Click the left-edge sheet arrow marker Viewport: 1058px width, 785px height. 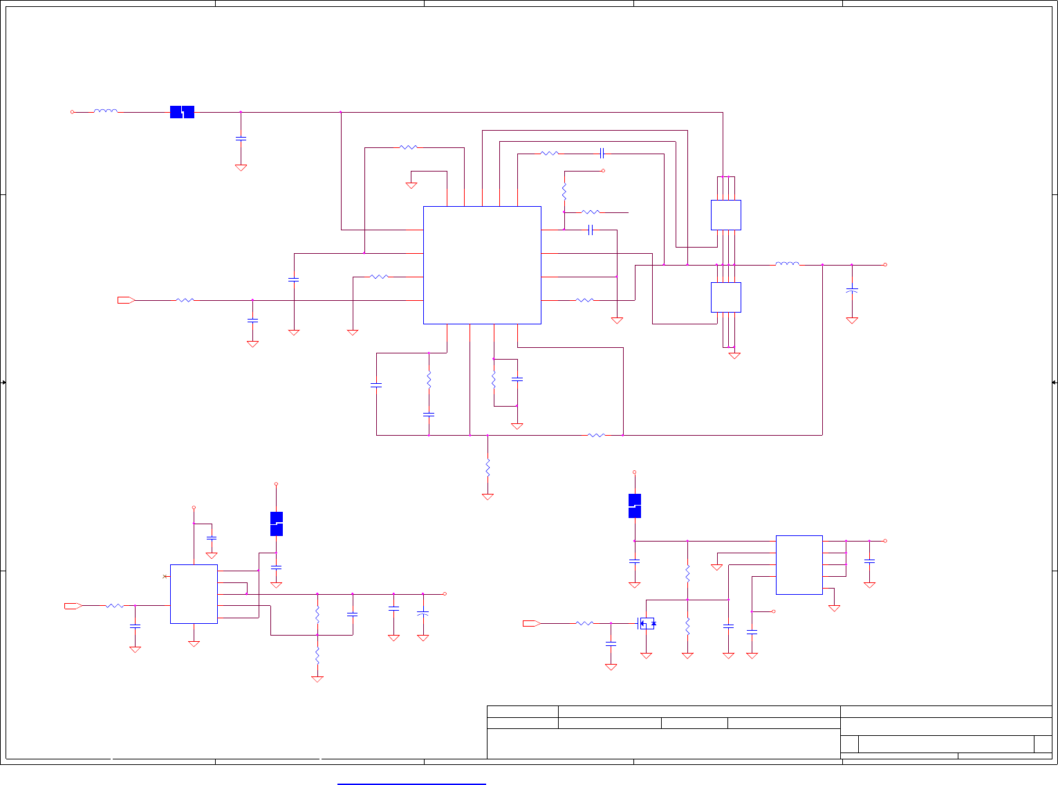(4, 382)
